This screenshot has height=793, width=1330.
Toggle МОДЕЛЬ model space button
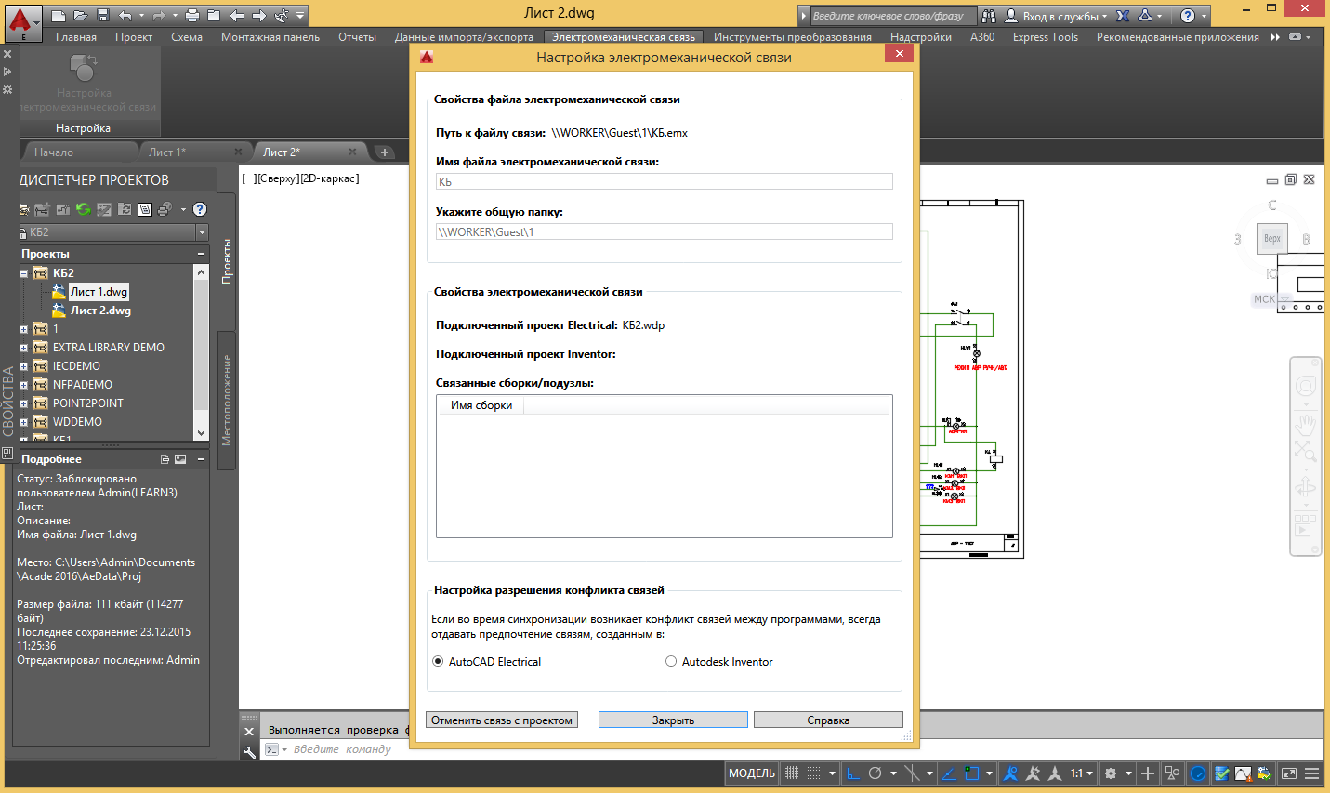(752, 773)
